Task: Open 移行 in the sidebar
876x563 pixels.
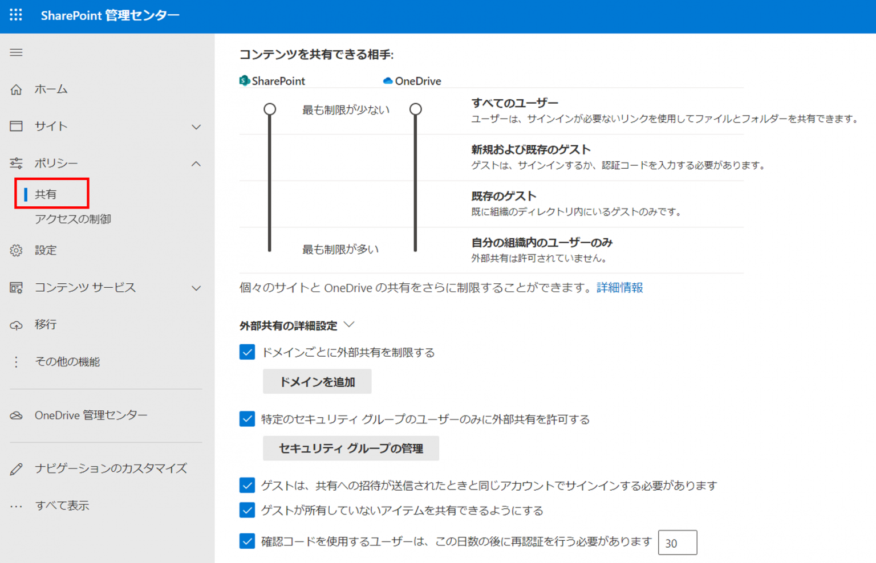Action: coord(46,324)
